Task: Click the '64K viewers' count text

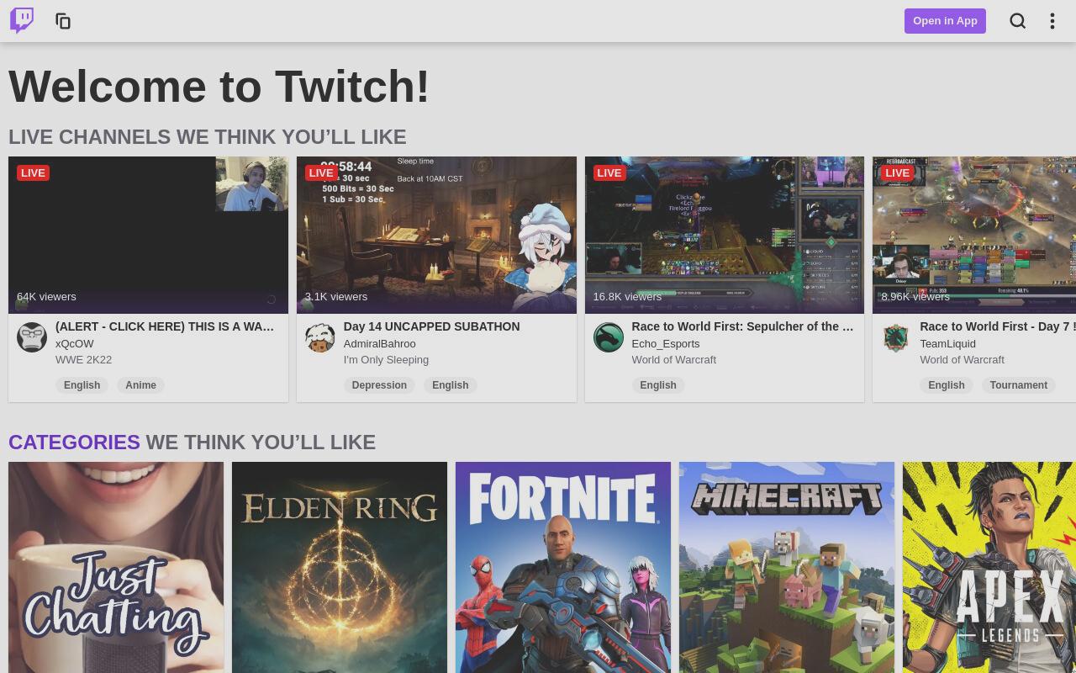Action: click(46, 297)
